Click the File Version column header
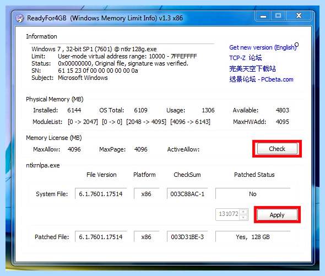This screenshot has width=325, height=276. coord(101,175)
